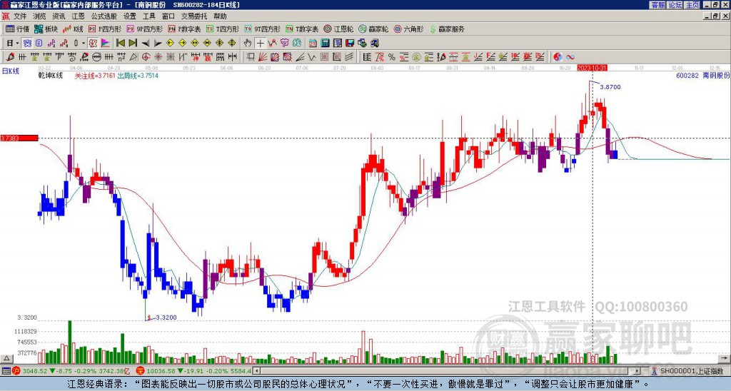
Task: Select the hand pan tool icon
Action: point(248,44)
